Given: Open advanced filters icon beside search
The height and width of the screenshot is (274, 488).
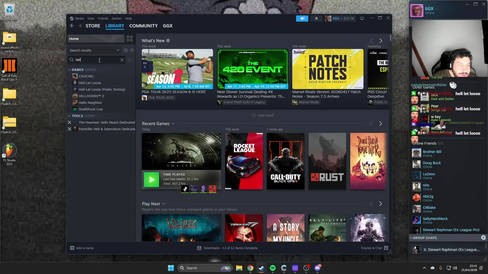Looking at the screenshot, I should [x=130, y=60].
